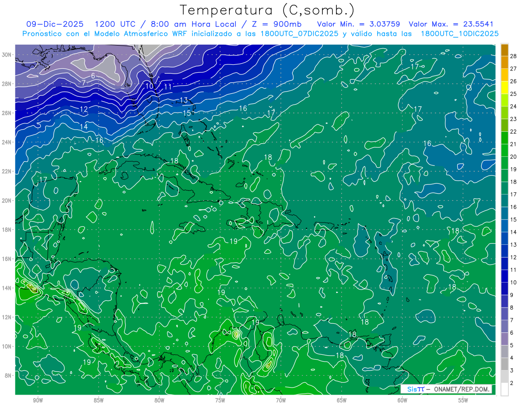Click the 'SisTT - ONAMET/REP.DOM.' logo box

tap(446, 389)
